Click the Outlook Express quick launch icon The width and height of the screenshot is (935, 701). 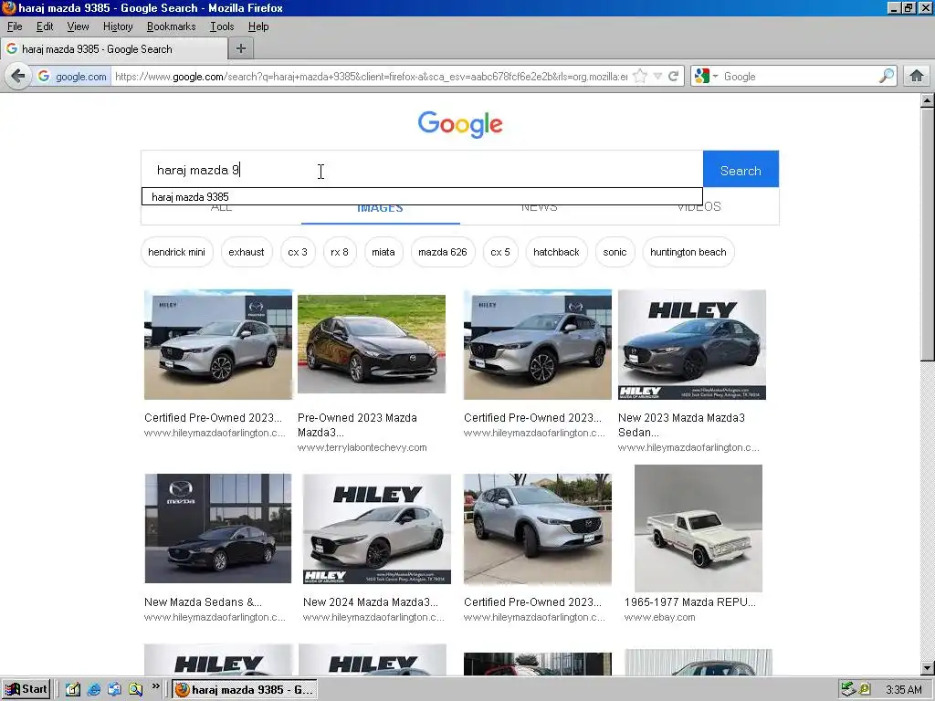click(x=114, y=690)
